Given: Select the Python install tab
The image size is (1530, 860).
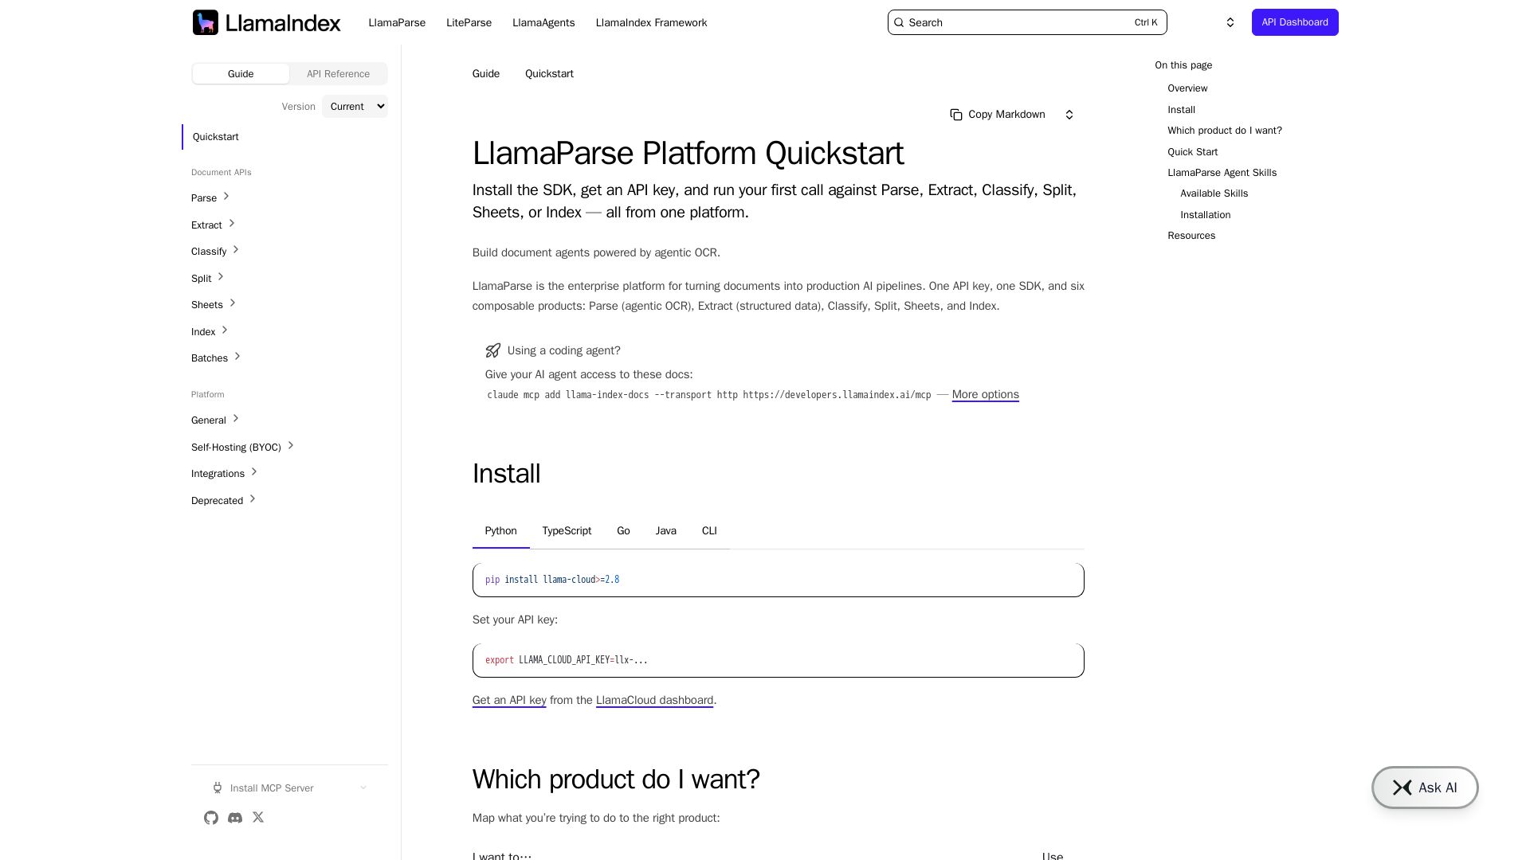Looking at the screenshot, I should [500, 531].
